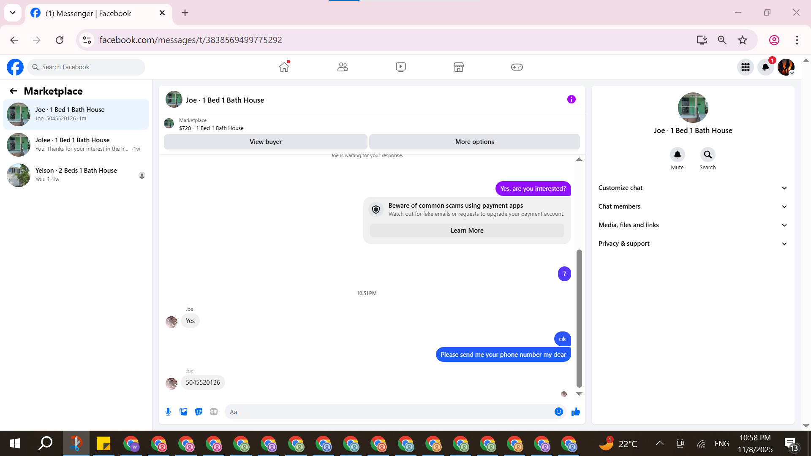
Task: Open the Marketplace icon in the top navigation
Action: (x=458, y=67)
